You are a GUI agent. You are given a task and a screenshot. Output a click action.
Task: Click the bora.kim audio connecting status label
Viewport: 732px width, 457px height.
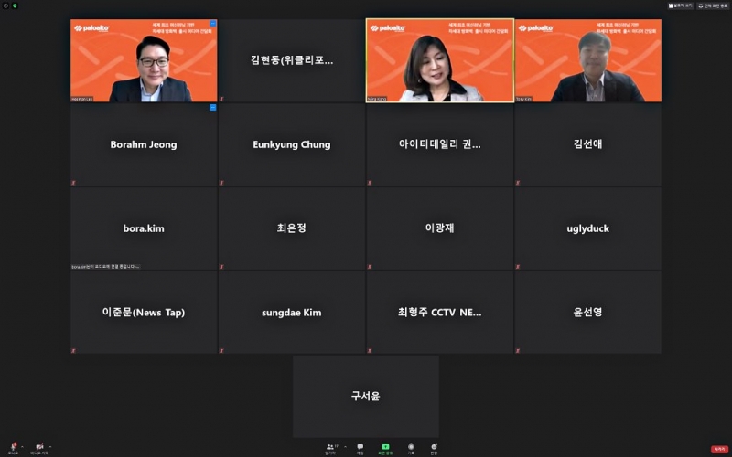tap(106, 267)
